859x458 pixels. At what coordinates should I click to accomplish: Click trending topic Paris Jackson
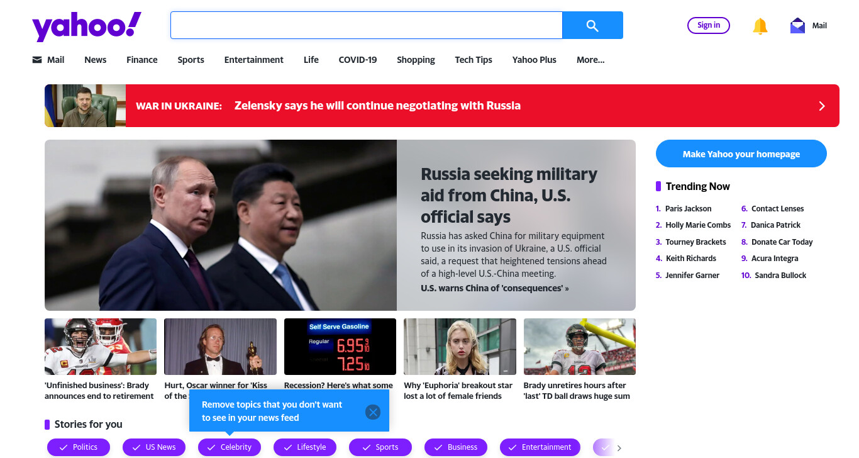(x=689, y=209)
